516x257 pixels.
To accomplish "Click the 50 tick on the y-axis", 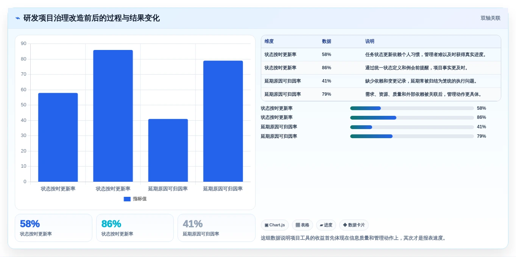I will (x=24, y=105).
